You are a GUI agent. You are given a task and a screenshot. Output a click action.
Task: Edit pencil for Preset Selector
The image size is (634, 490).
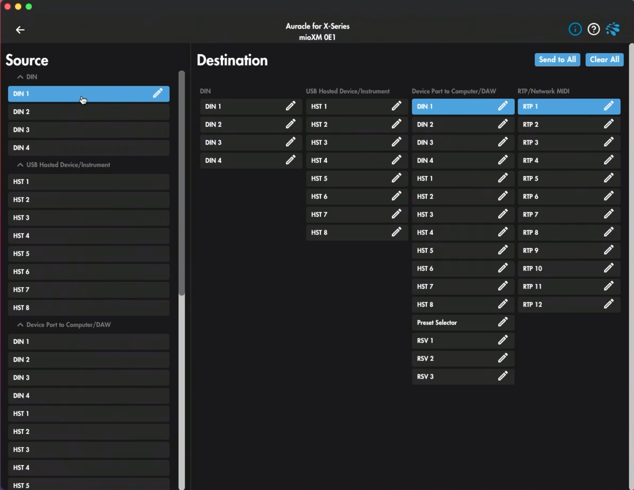[502, 322]
